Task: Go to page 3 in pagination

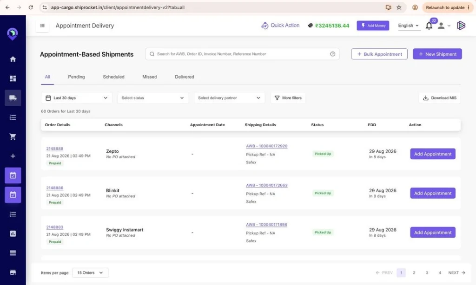Action: 427,272
